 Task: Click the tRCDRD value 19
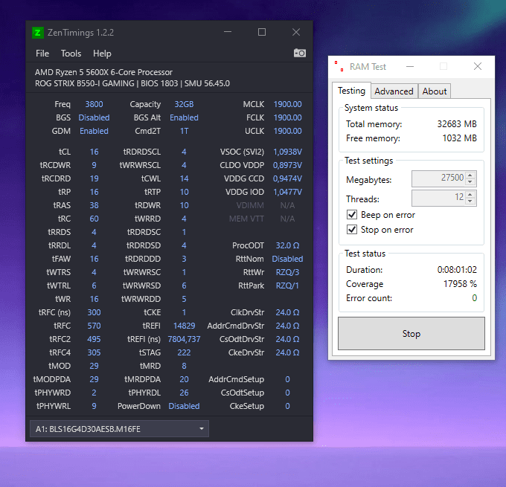94,178
